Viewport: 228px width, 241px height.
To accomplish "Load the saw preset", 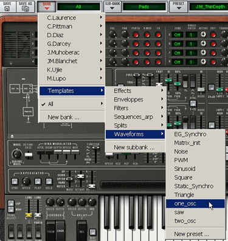I will point(195,212).
